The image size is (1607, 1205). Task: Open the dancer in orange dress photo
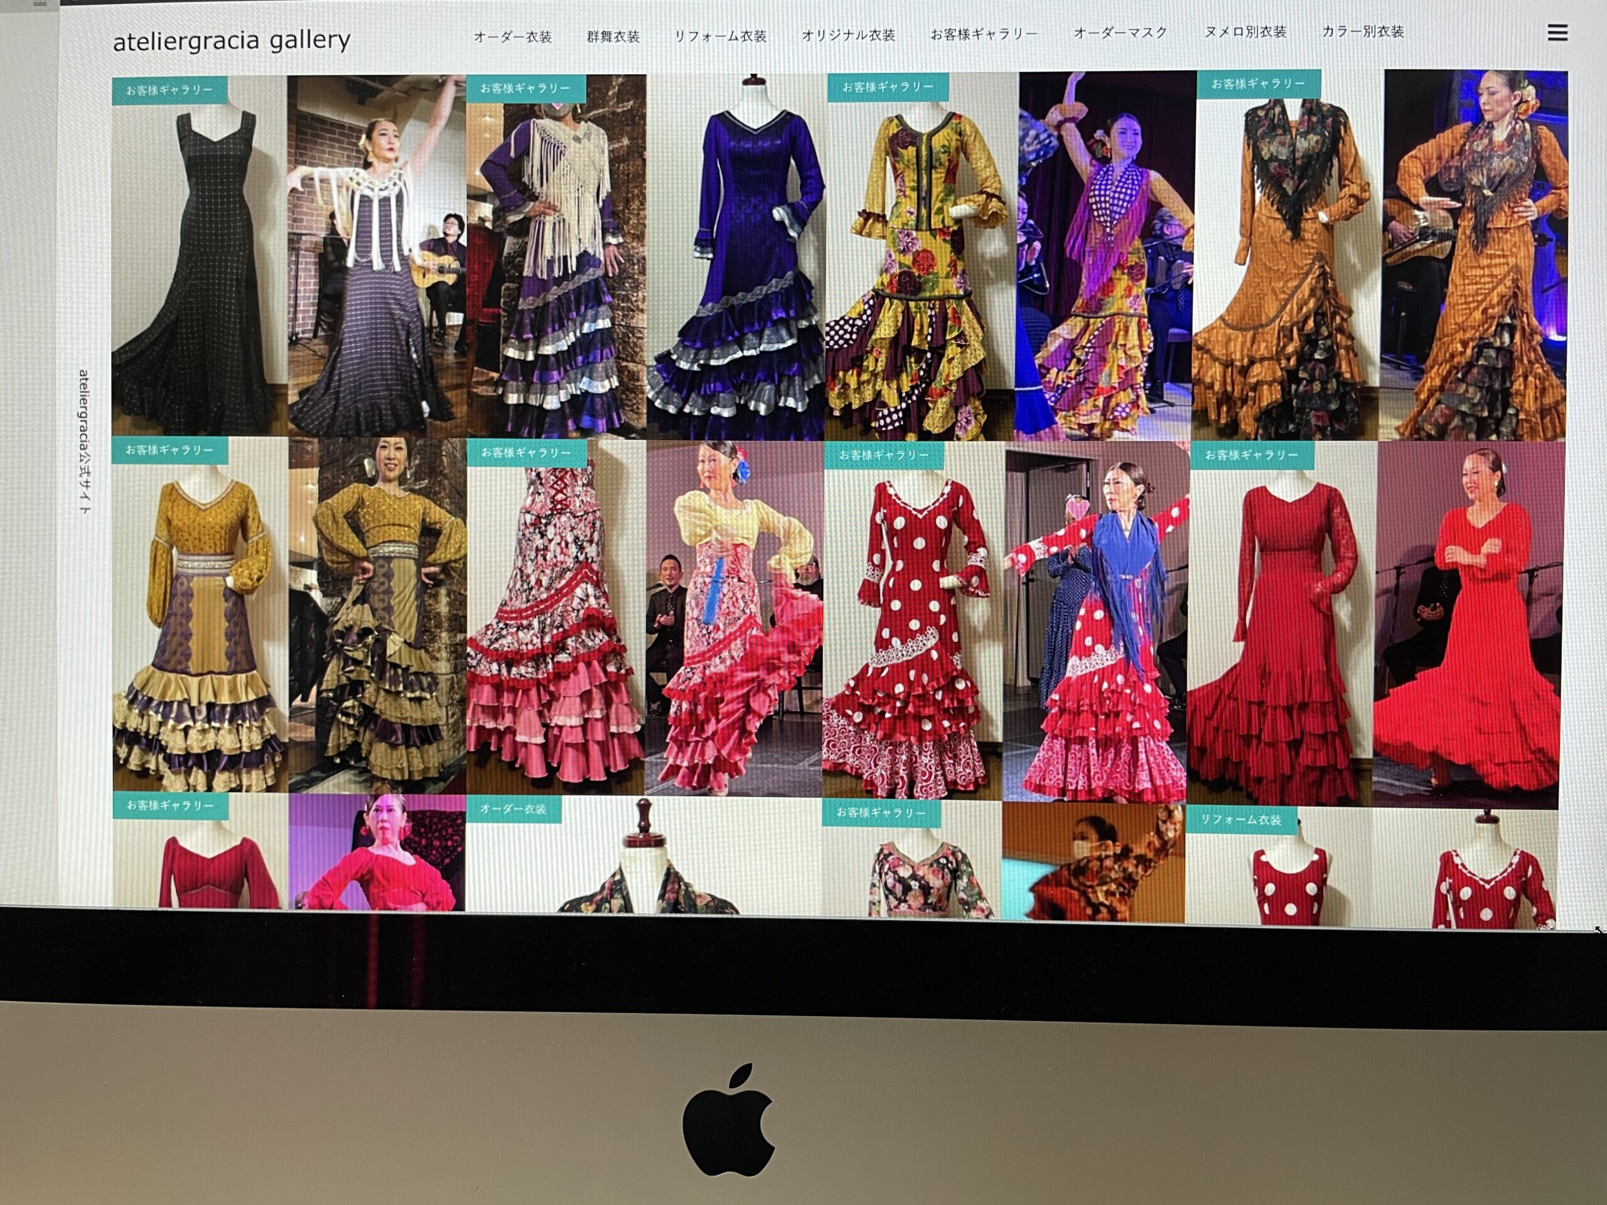point(1474,255)
